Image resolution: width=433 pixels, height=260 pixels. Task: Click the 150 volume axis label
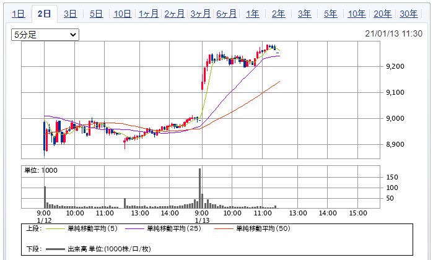[392, 177]
